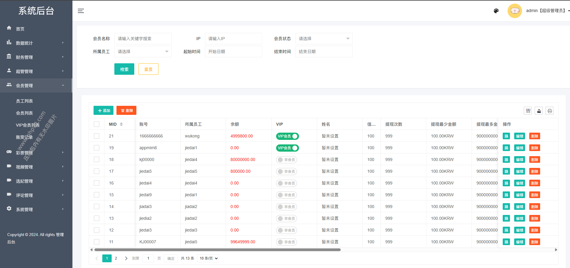Click the admin avatar image
Viewport: 570px width, 268px height.
pyautogui.click(x=514, y=11)
